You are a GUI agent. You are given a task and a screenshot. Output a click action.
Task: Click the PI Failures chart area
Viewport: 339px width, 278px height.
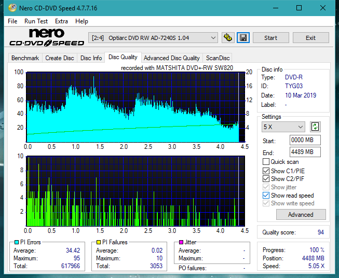pos(135,191)
